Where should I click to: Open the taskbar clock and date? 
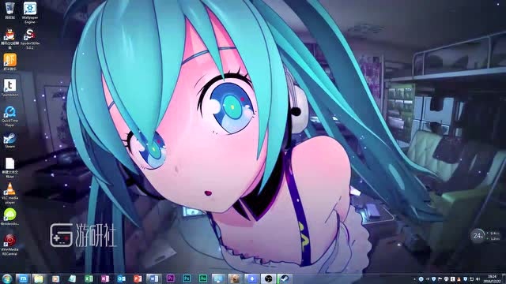pyautogui.click(x=492, y=278)
